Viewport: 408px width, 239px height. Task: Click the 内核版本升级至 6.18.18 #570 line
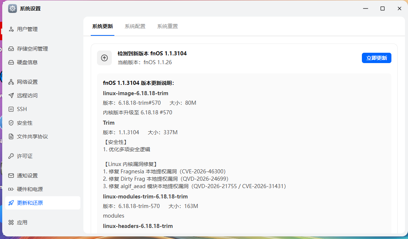click(x=137, y=112)
